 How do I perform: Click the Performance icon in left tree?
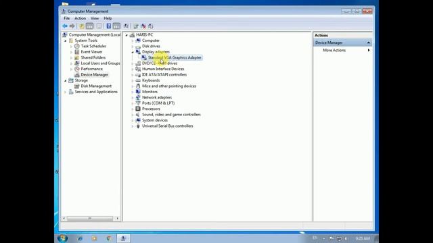[77, 69]
